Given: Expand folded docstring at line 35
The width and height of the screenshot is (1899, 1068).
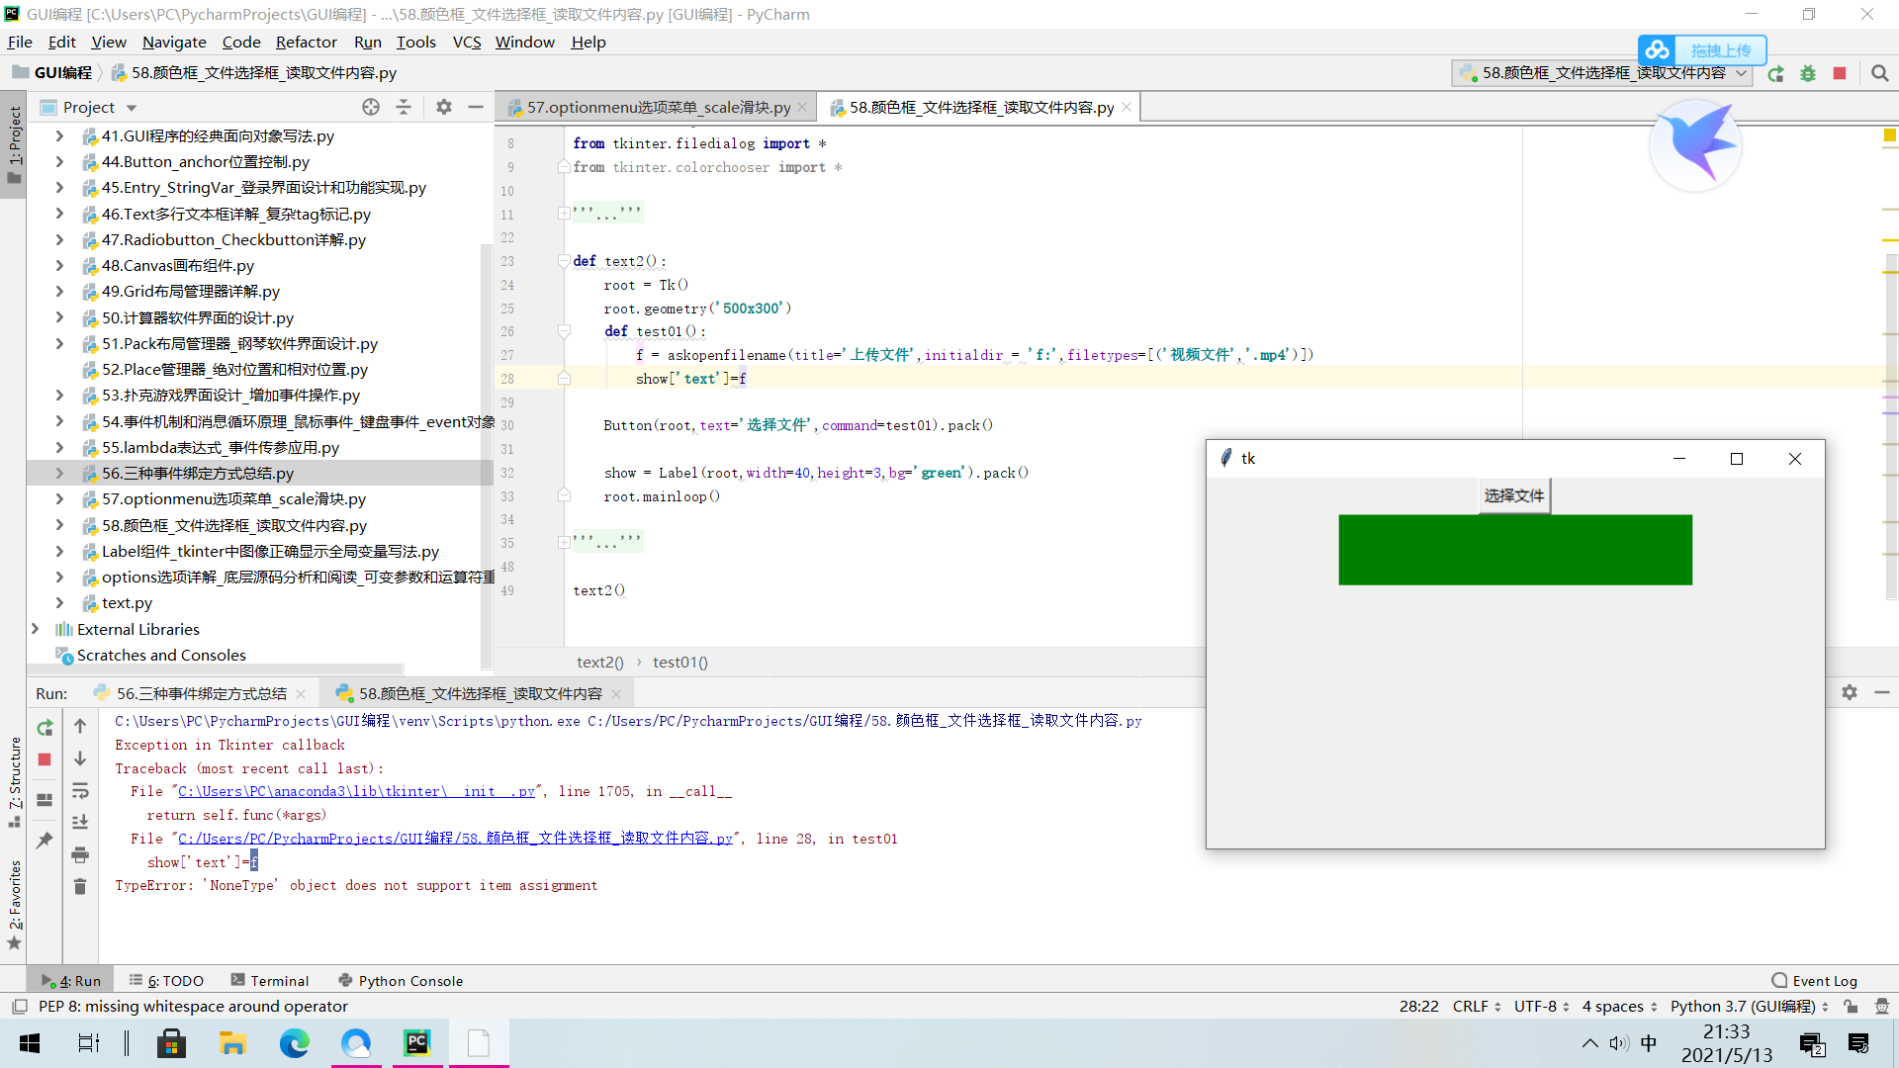Looking at the screenshot, I should click(563, 542).
